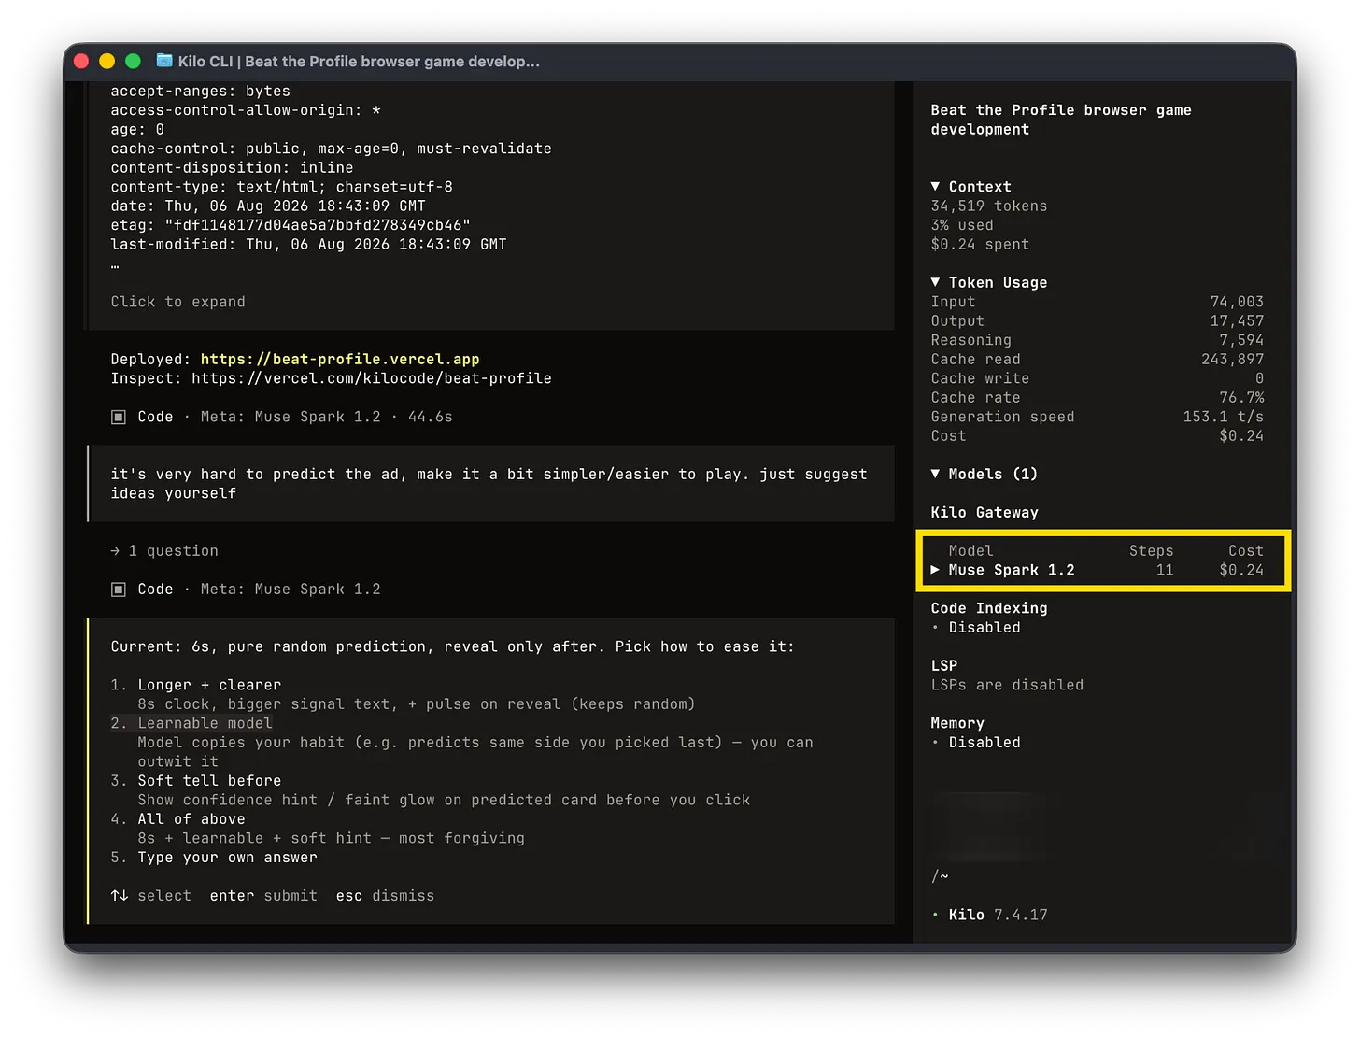This screenshot has width=1360, height=1037.
Task: Click the folder icon in the title bar
Action: 164,61
